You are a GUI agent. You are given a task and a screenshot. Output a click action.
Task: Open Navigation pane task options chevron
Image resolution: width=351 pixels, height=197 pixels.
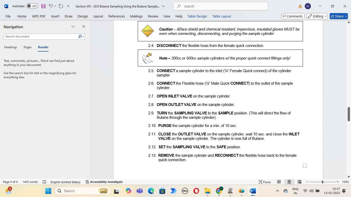73,27
